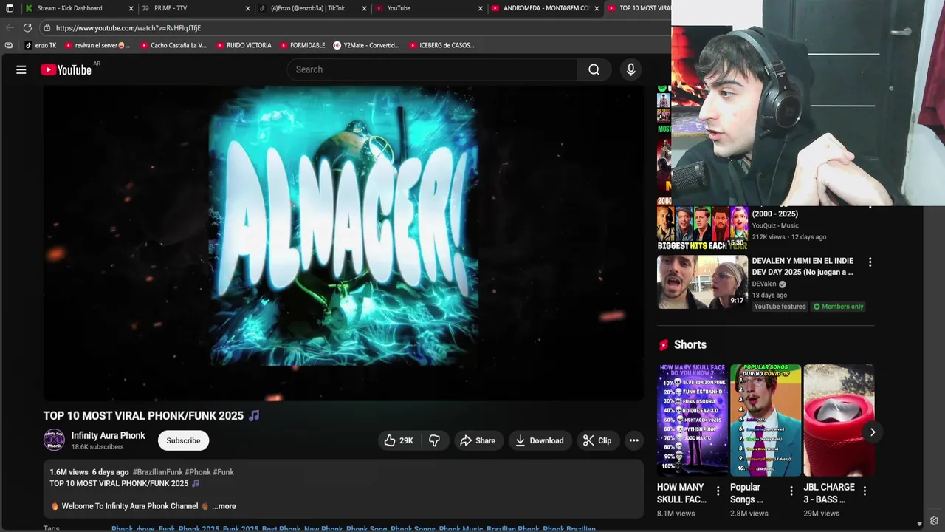Open the #BrazilianFunk hashtag
This screenshot has width=945, height=532.
(157, 471)
